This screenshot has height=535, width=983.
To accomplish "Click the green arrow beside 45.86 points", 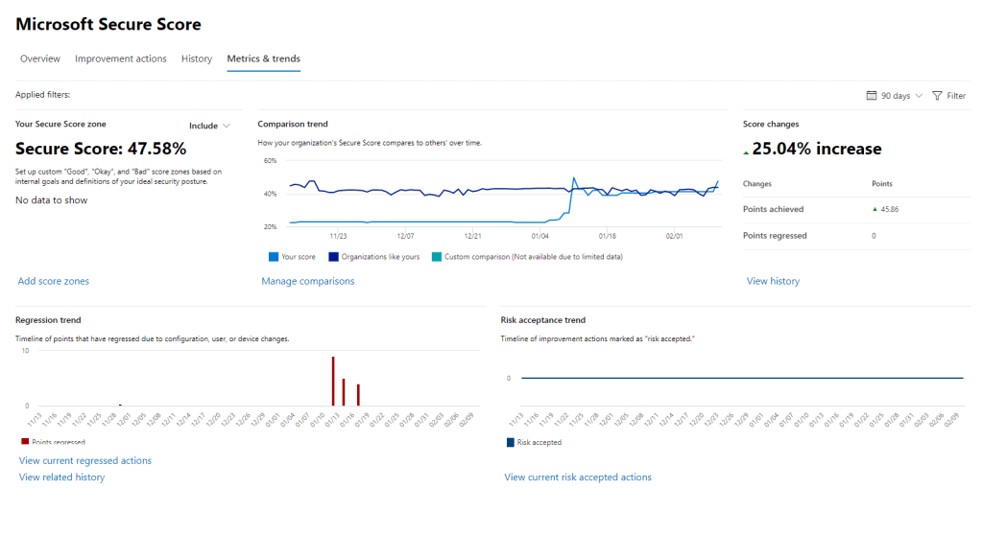I will tap(874, 209).
